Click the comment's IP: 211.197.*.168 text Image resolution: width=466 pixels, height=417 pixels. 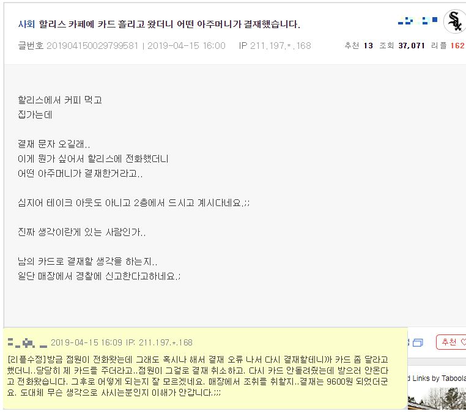[x=159, y=342]
